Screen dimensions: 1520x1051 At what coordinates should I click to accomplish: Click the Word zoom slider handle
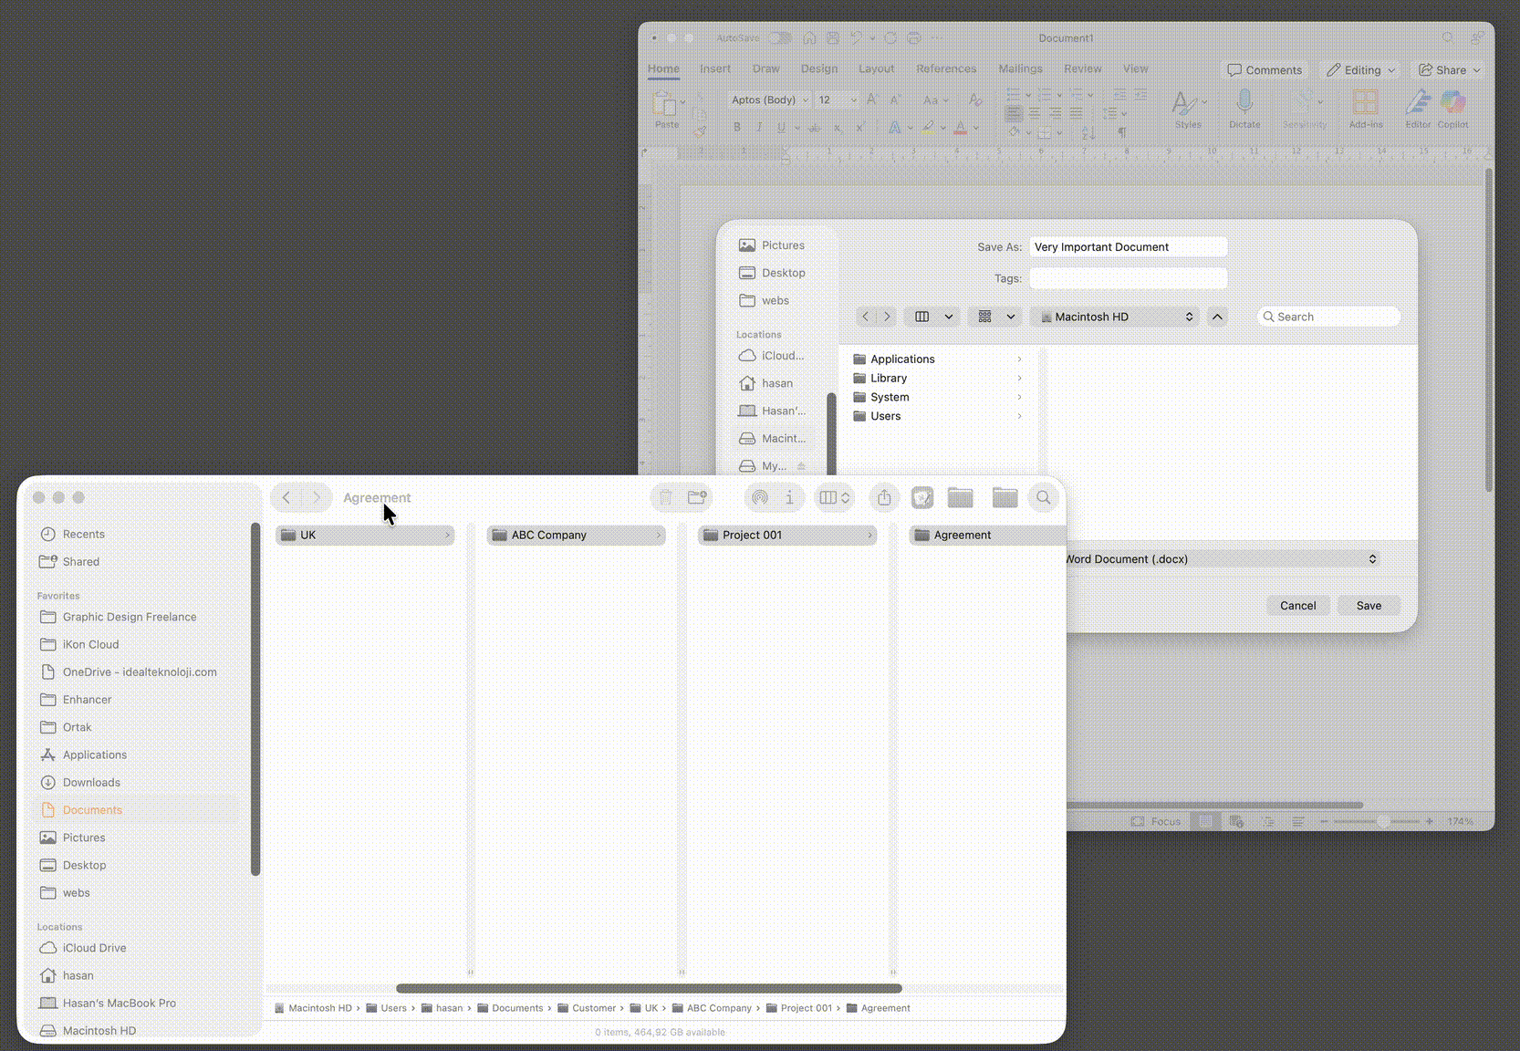1384,822
